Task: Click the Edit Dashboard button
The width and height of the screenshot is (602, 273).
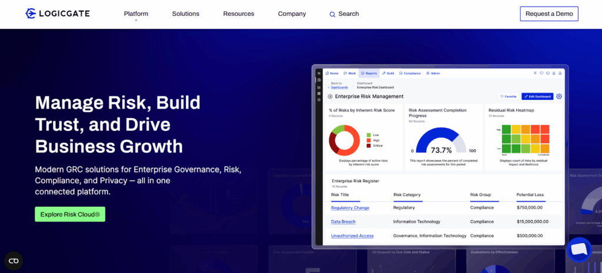Action: pyautogui.click(x=537, y=96)
